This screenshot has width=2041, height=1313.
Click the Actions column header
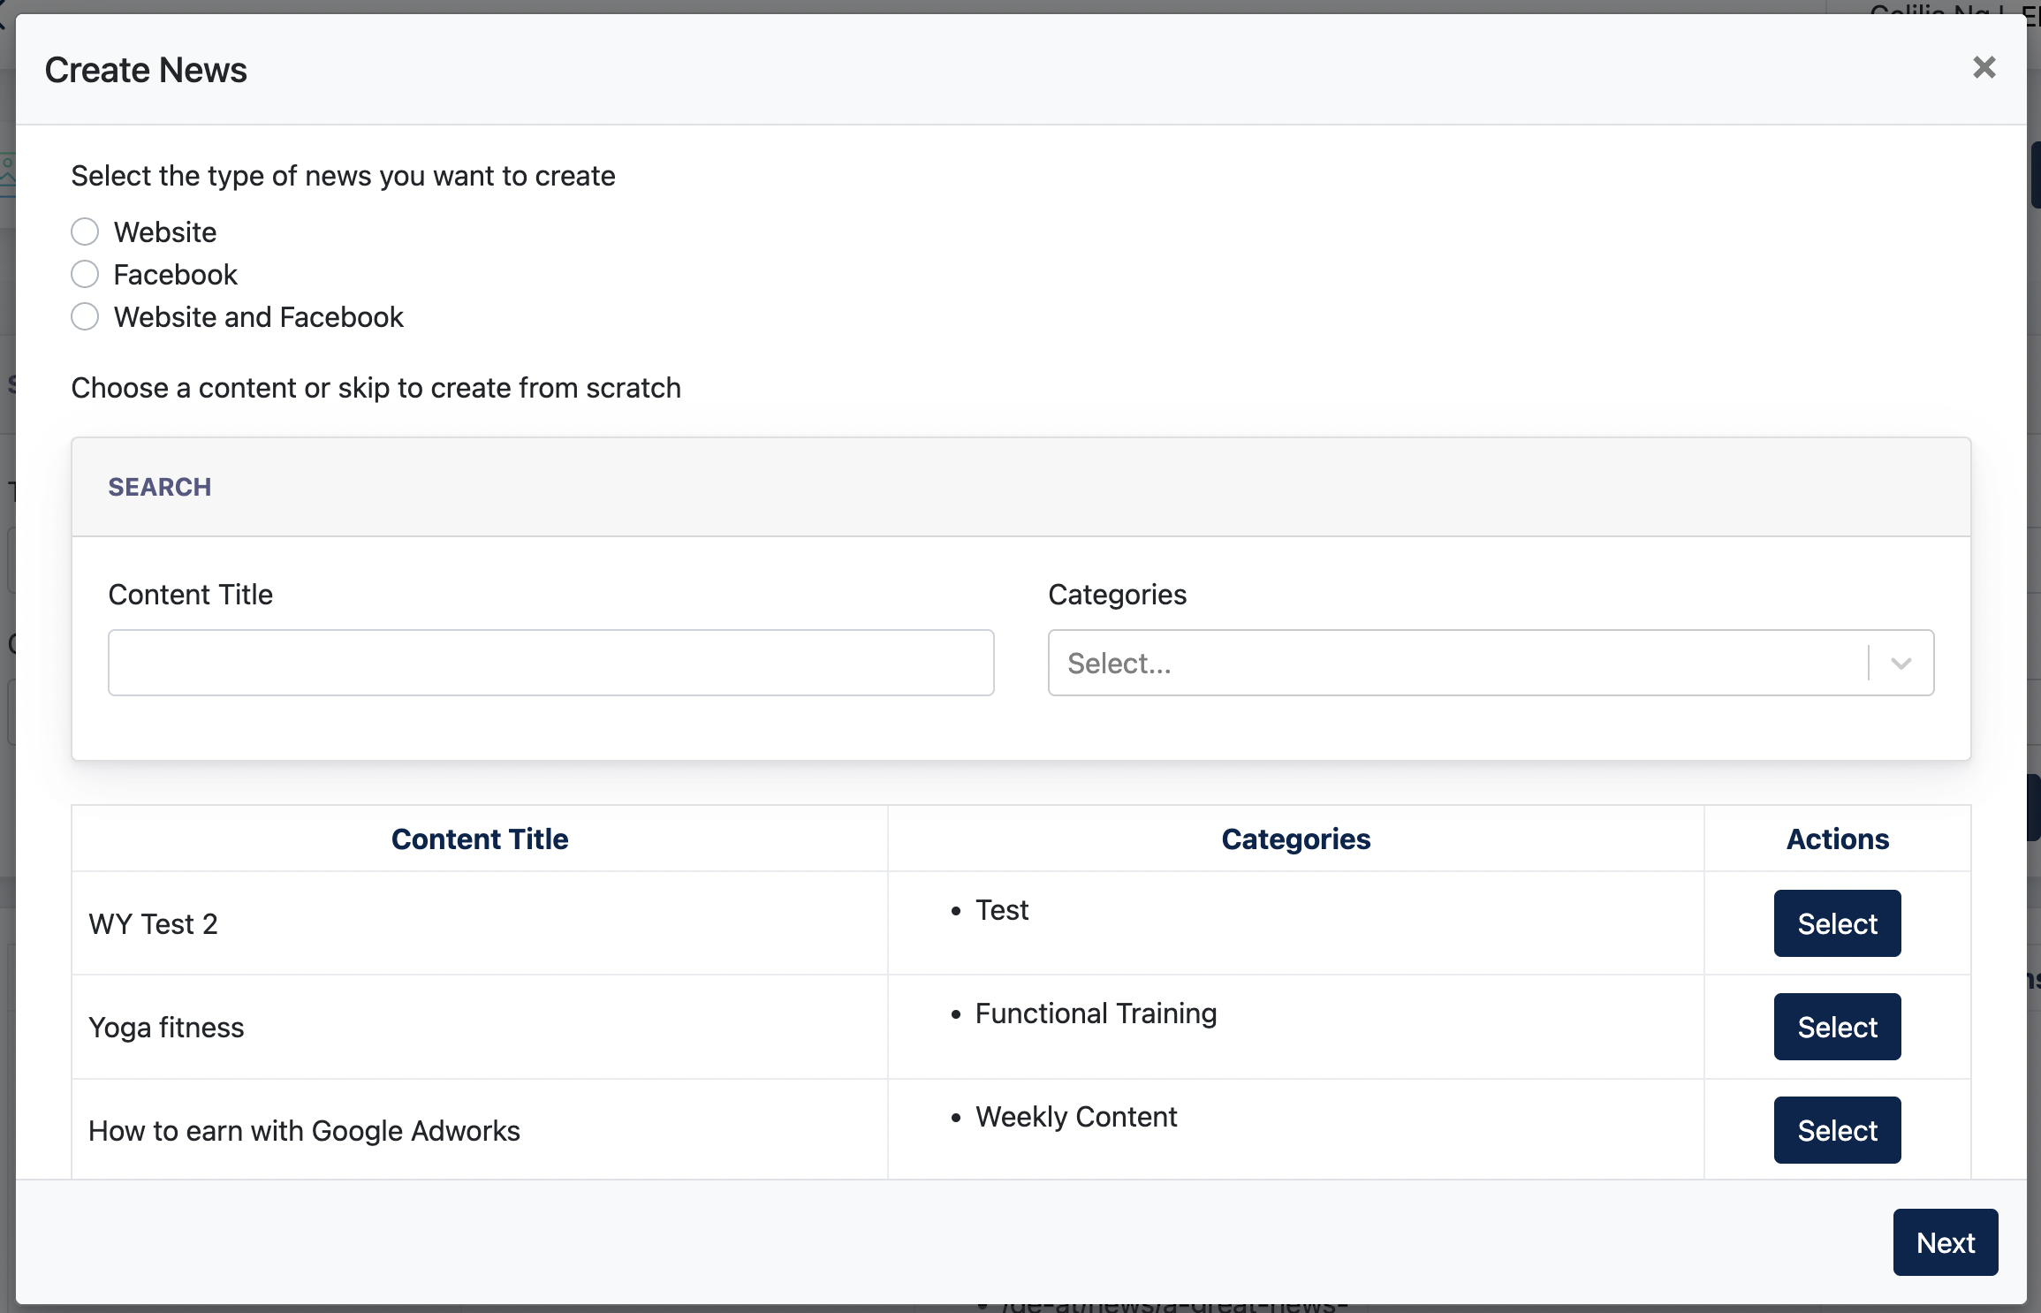click(1838, 839)
